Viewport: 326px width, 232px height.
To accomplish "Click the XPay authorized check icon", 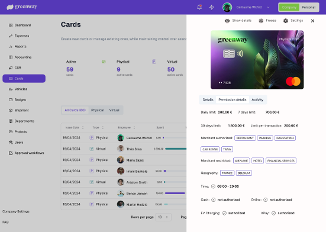I will tap(273, 213).
